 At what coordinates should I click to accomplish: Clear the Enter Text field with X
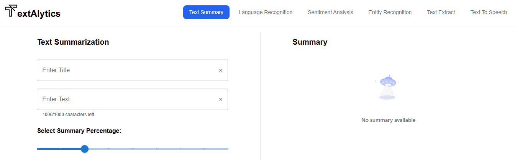point(220,99)
